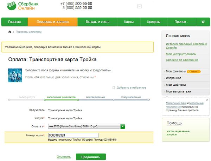Click the 'Получатель' value text
The image size is (211, 161).
coord(65,110)
